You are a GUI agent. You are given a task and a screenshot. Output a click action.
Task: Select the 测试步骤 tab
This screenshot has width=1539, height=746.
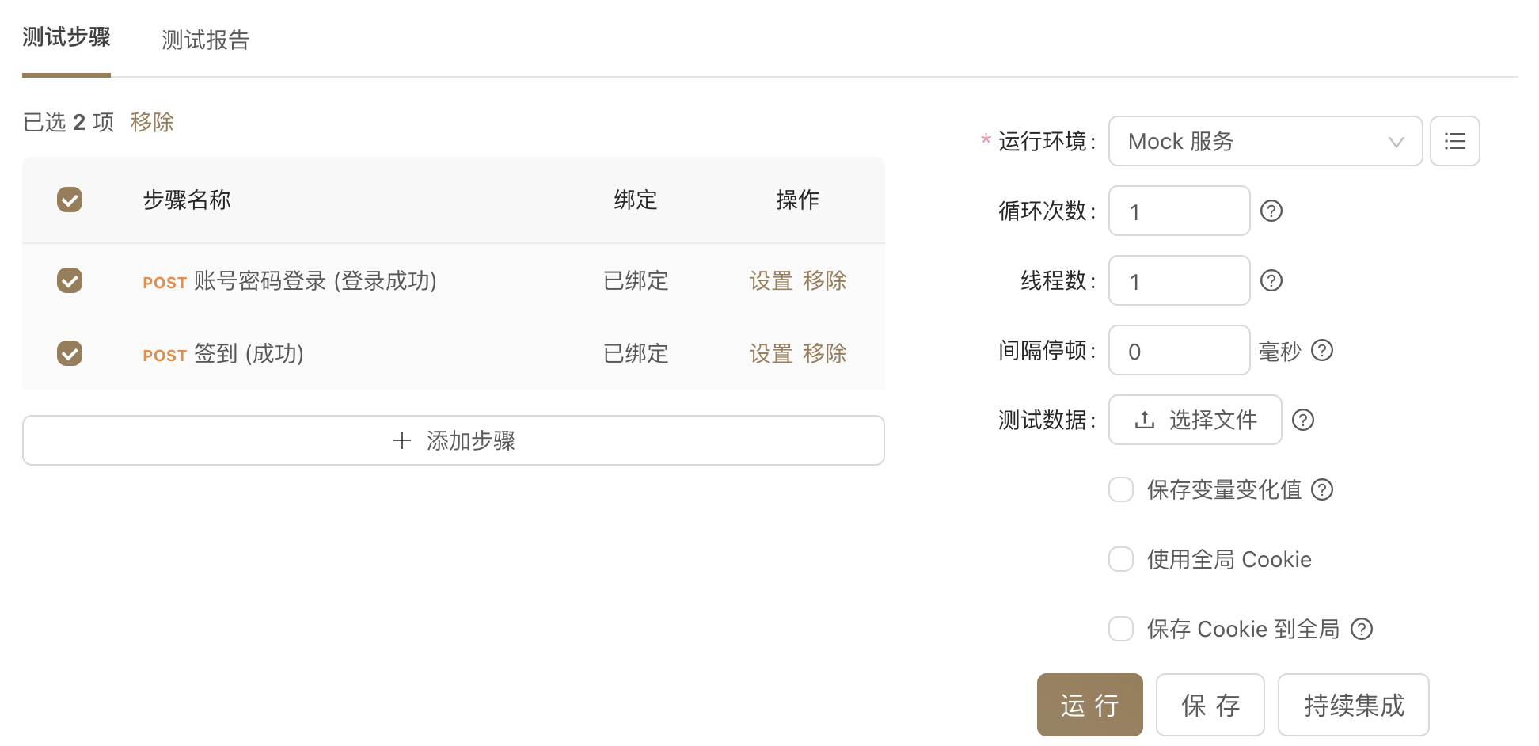(x=66, y=37)
